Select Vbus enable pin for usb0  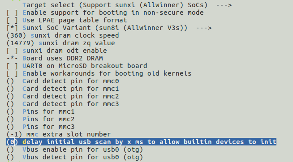point(75,149)
